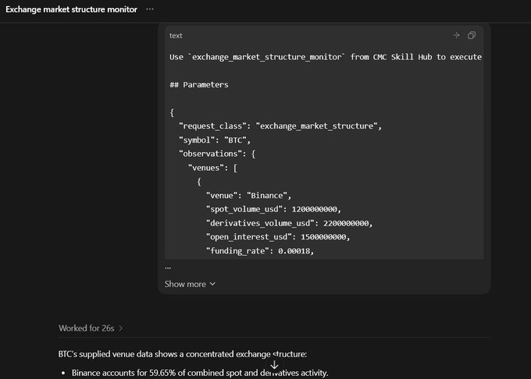Click the "observations" line in the code
The width and height of the screenshot is (531, 379).
coord(217,154)
